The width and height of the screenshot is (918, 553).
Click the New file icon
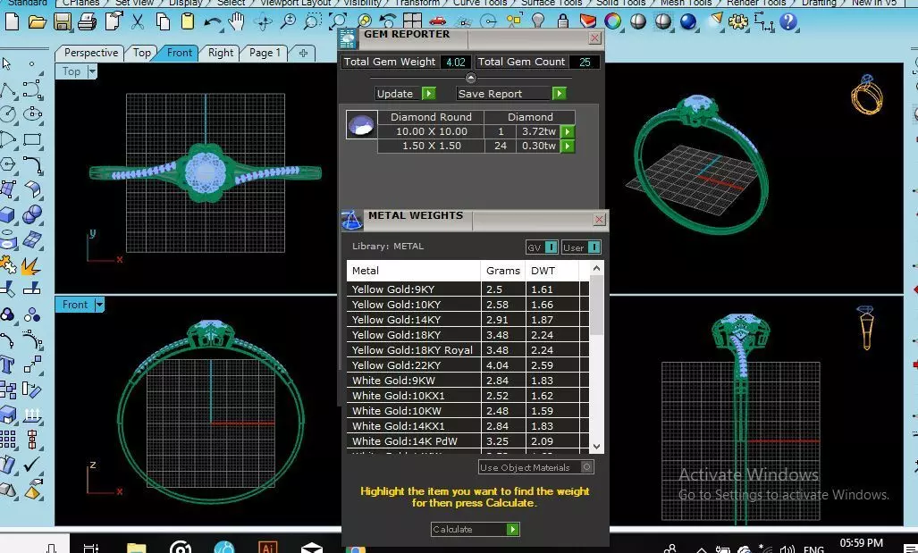12,22
